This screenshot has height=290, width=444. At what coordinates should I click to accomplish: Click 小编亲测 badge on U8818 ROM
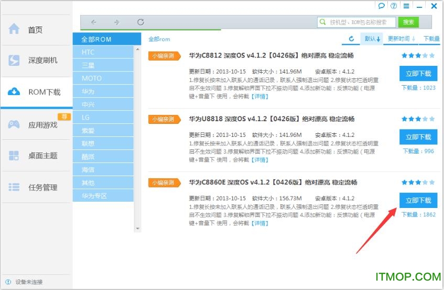tap(164, 120)
